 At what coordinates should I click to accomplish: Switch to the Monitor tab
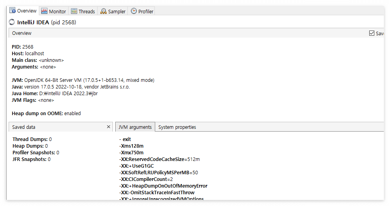click(54, 11)
